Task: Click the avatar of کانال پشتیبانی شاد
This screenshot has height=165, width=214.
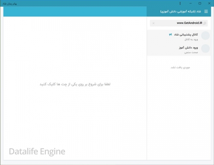Action: click(x=205, y=36)
